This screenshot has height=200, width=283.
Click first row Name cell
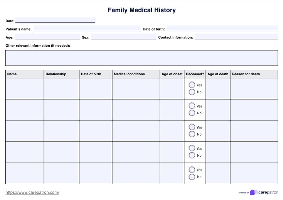click(x=25, y=88)
